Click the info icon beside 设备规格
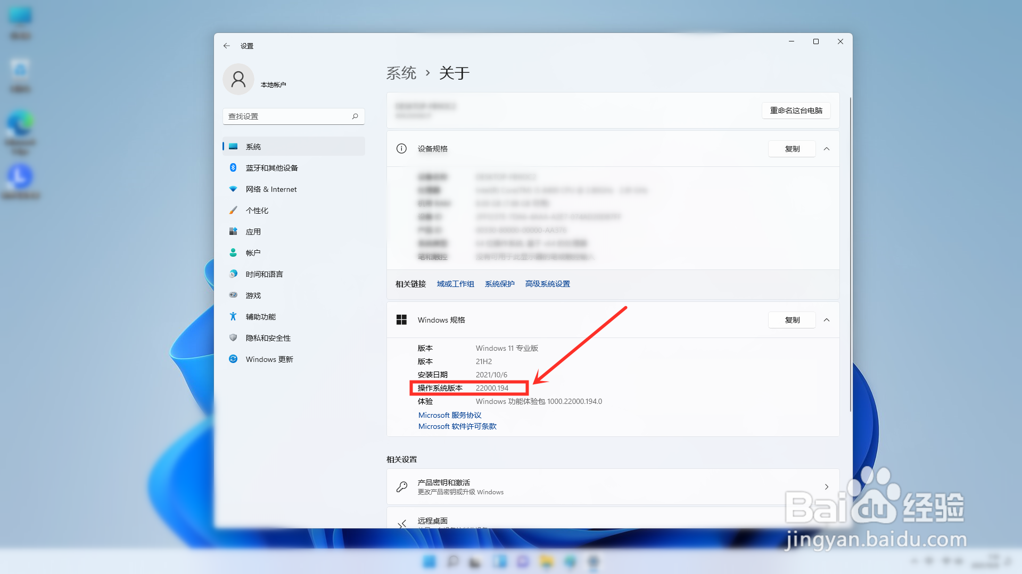The image size is (1022, 574). coord(402,149)
